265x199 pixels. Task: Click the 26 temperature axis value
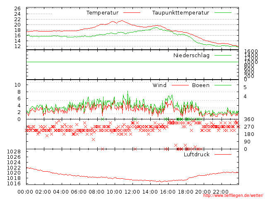pos(17,9)
